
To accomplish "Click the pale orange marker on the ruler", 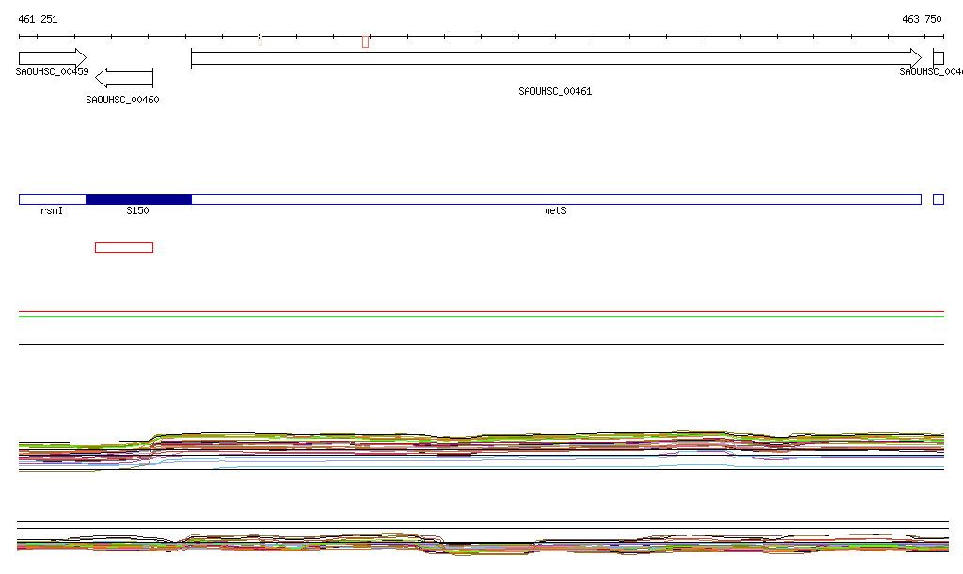I will (260, 39).
